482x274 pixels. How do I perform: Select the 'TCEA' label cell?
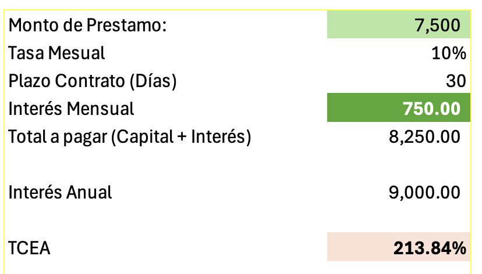30,248
